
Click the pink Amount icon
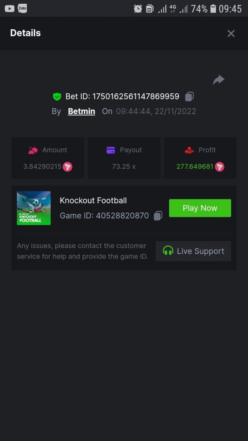[33, 150]
